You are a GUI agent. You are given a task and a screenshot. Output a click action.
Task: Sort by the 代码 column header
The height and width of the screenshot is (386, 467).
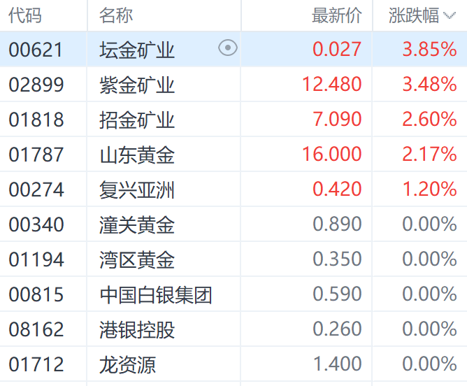pos(25,15)
